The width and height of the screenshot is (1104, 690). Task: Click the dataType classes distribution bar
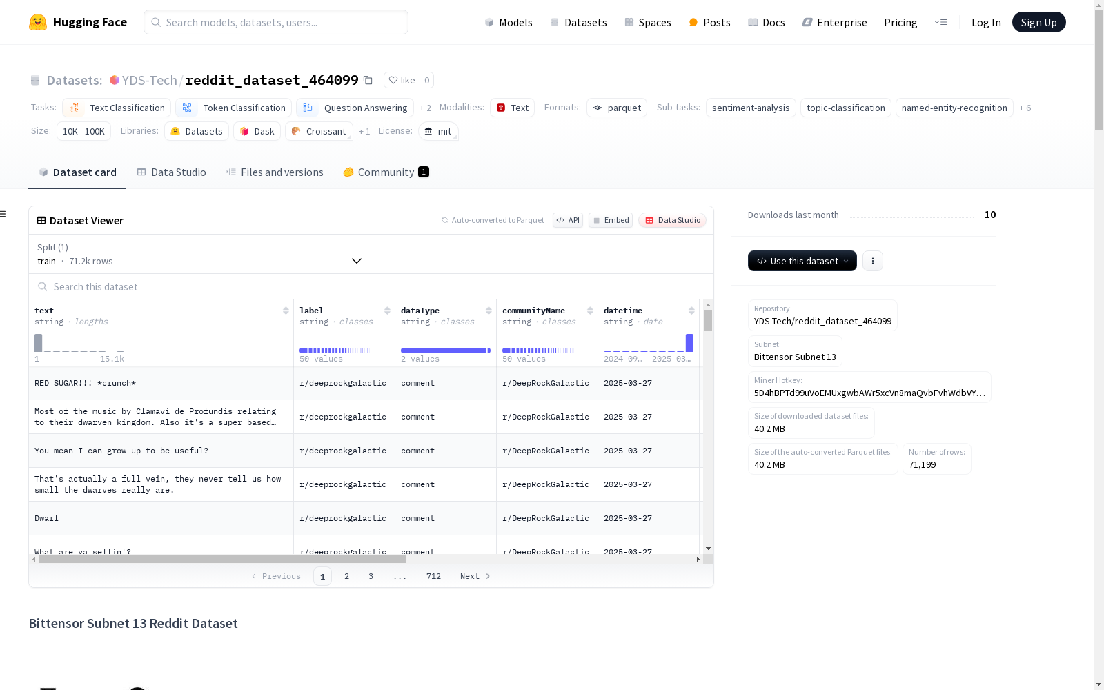(446, 351)
